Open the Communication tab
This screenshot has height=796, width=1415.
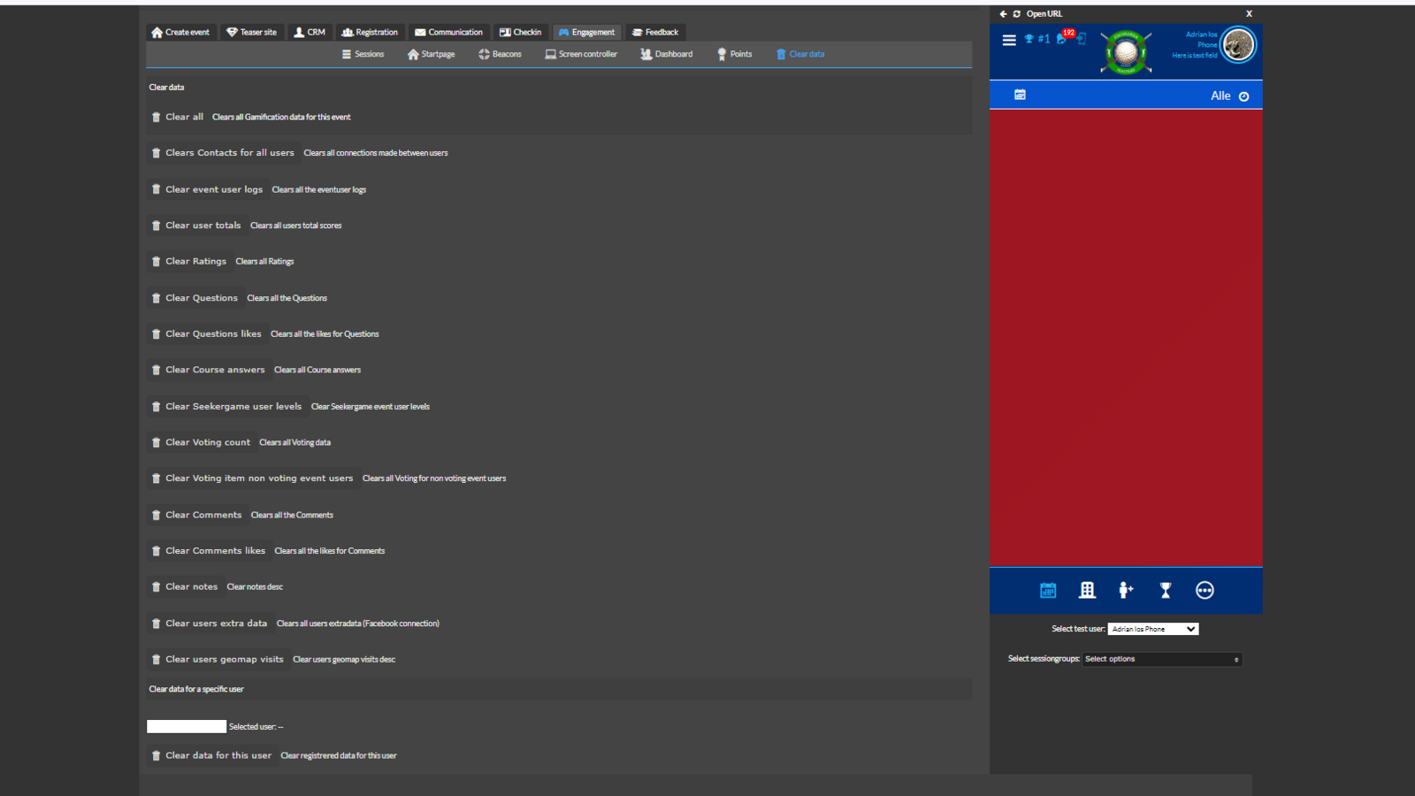click(x=448, y=32)
